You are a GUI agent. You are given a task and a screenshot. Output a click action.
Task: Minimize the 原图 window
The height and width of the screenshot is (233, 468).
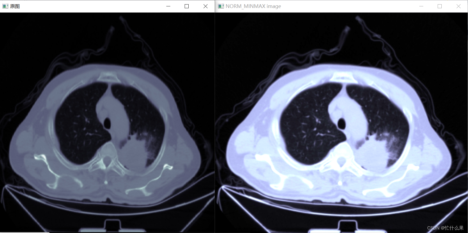click(x=168, y=6)
